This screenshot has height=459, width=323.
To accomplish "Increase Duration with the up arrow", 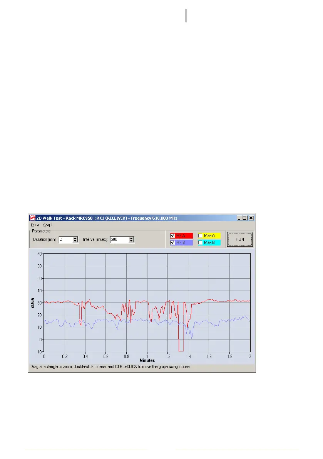I will tap(75, 238).
